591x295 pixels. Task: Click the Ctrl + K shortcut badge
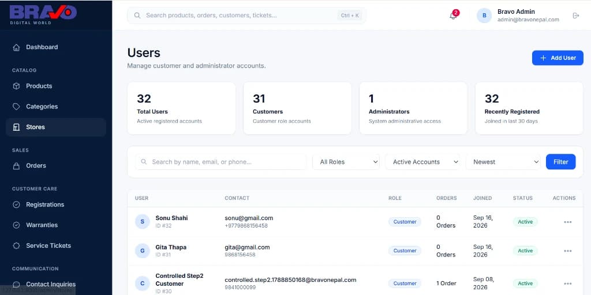(x=350, y=16)
